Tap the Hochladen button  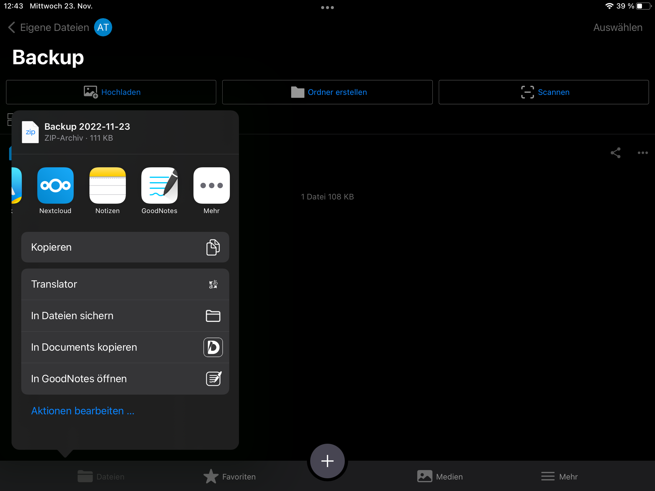pos(111,92)
